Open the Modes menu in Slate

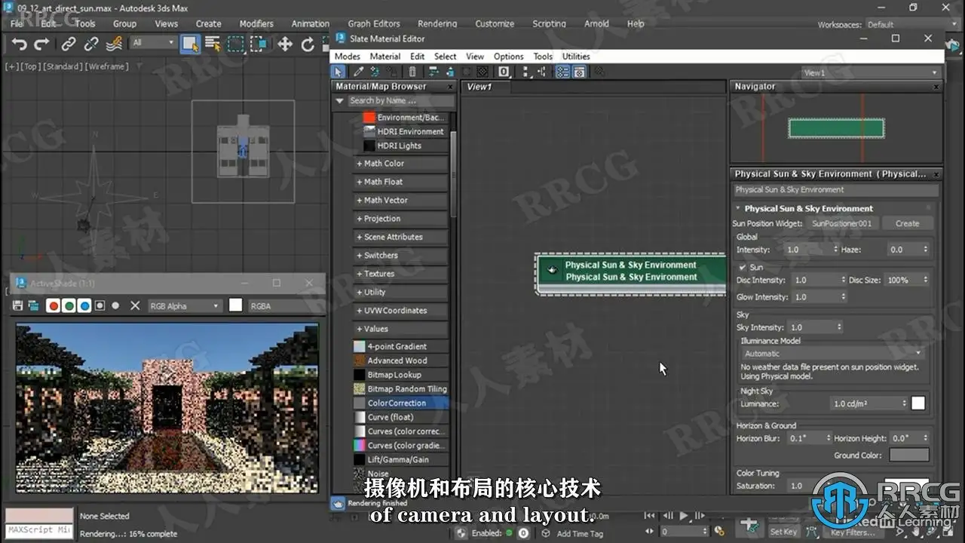click(347, 57)
